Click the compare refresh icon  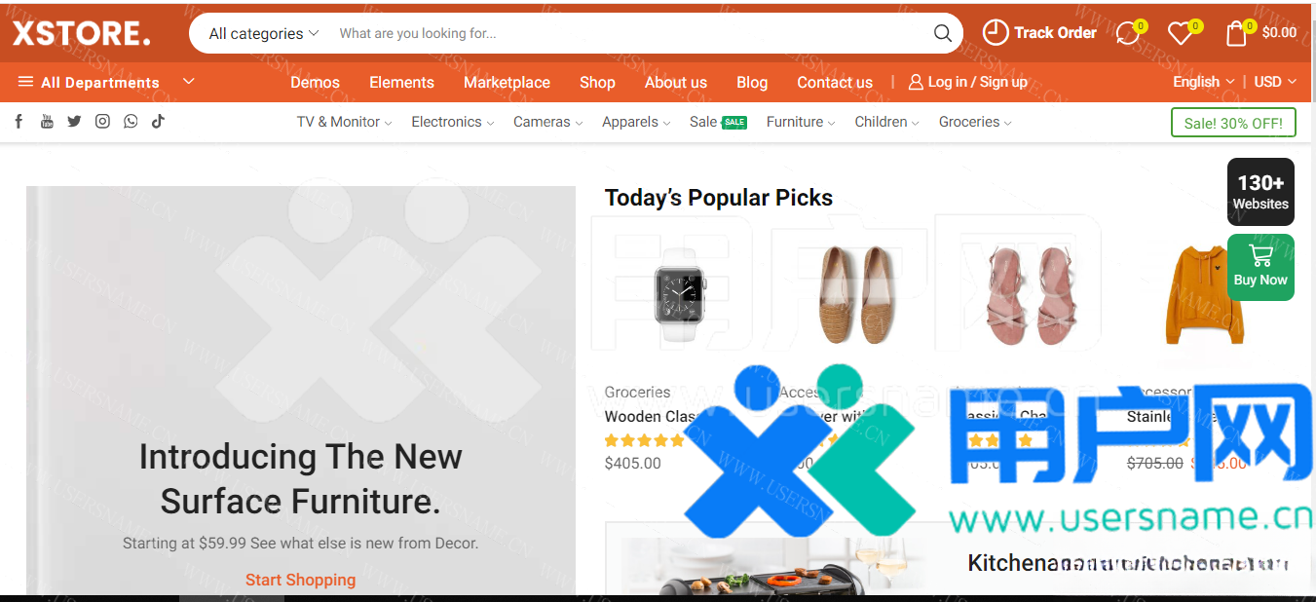pos(1127,33)
